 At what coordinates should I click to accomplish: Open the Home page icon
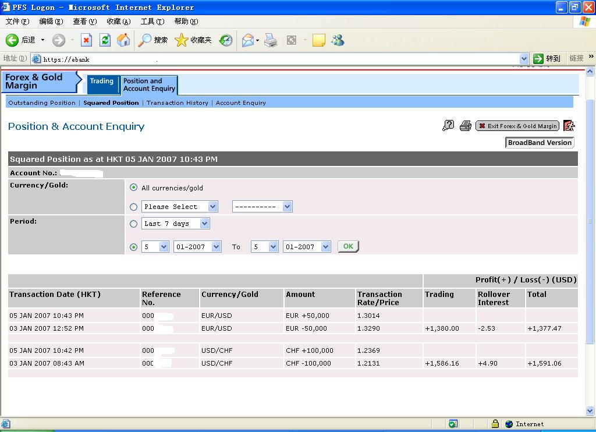pyautogui.click(x=123, y=40)
